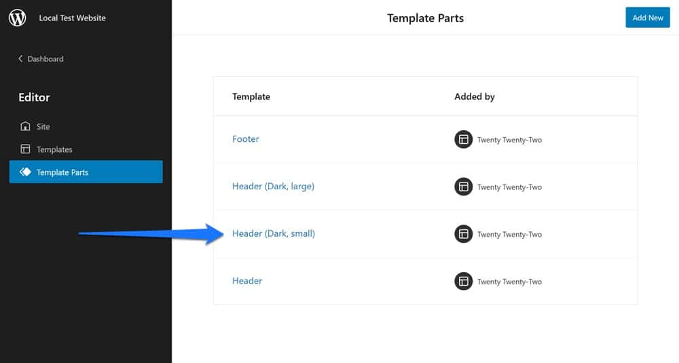Open the Header (Dark, large) link
This screenshot has height=363, width=679.
tap(273, 186)
